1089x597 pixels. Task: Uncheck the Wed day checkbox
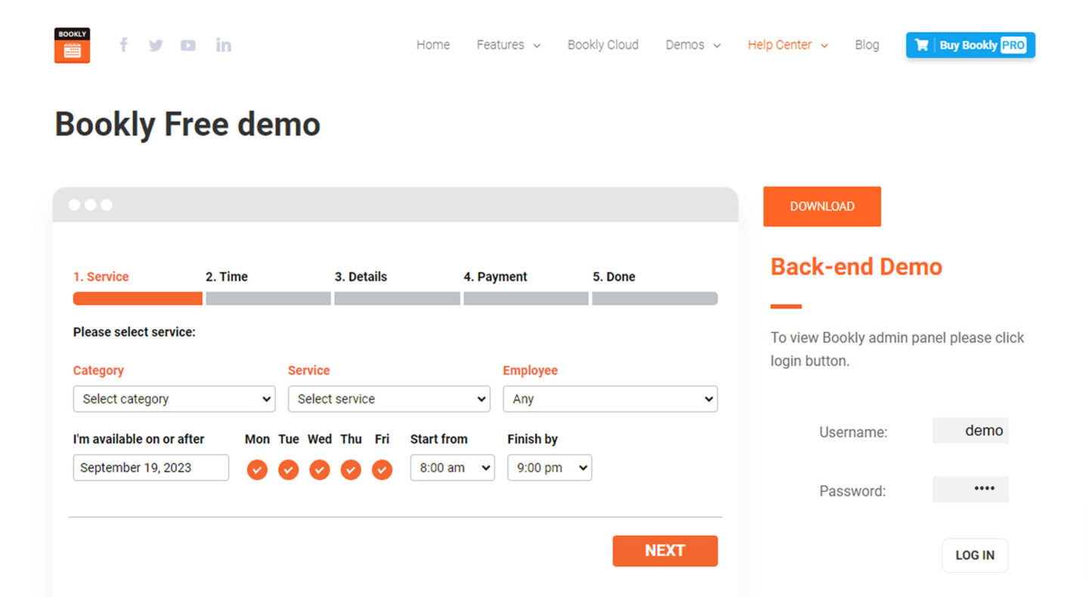320,470
